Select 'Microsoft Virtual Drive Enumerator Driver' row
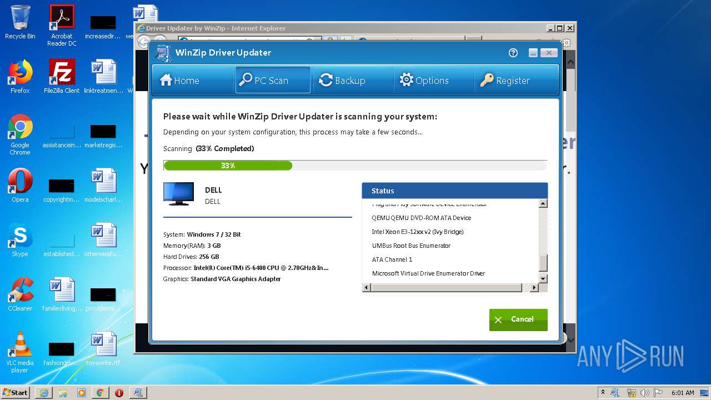The height and width of the screenshot is (400, 711). [428, 273]
